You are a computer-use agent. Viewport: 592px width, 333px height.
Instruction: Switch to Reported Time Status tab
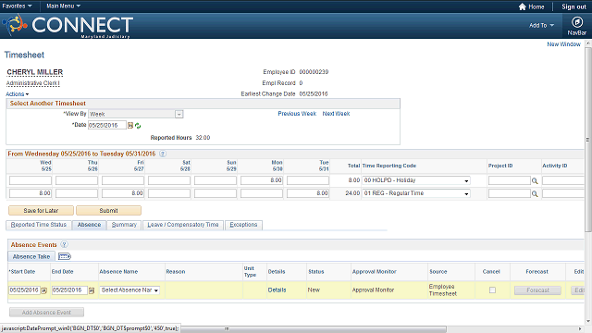click(38, 225)
